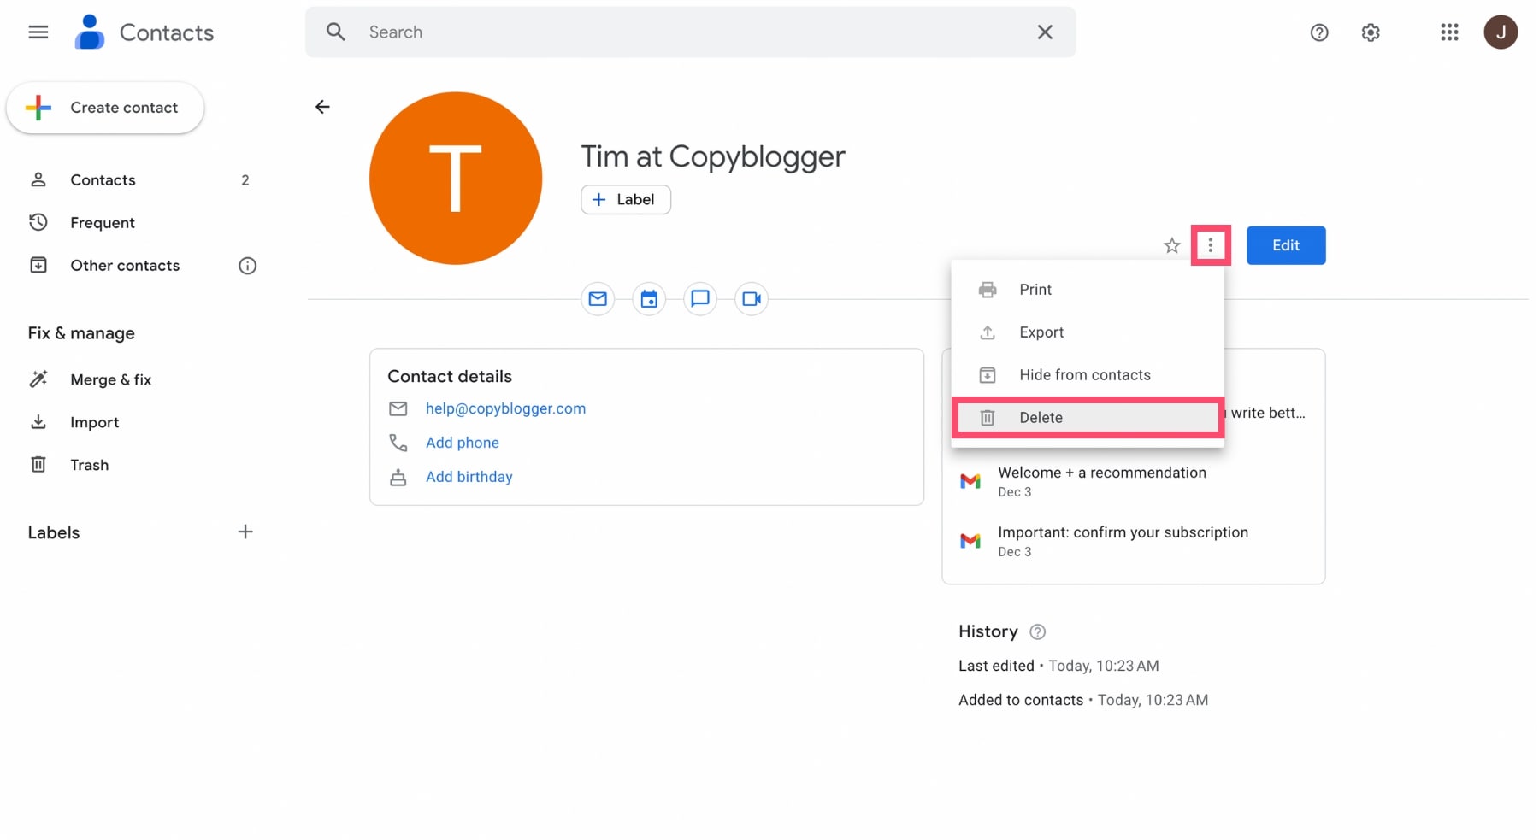Click the Google Contacts logo

click(x=90, y=32)
